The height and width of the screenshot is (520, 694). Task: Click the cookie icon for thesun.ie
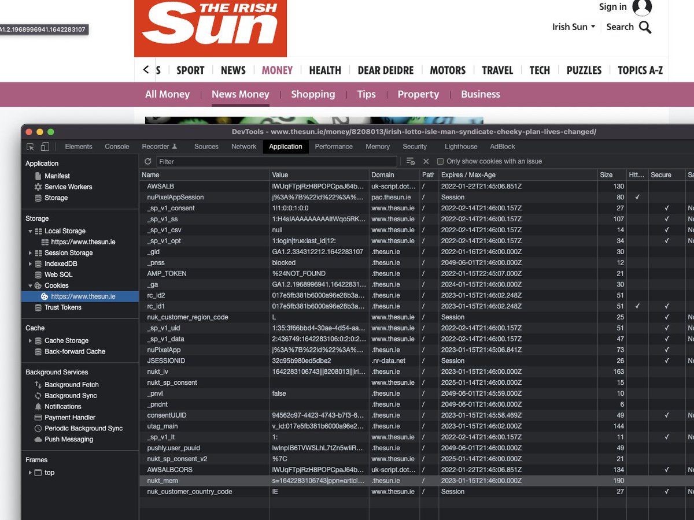45,296
